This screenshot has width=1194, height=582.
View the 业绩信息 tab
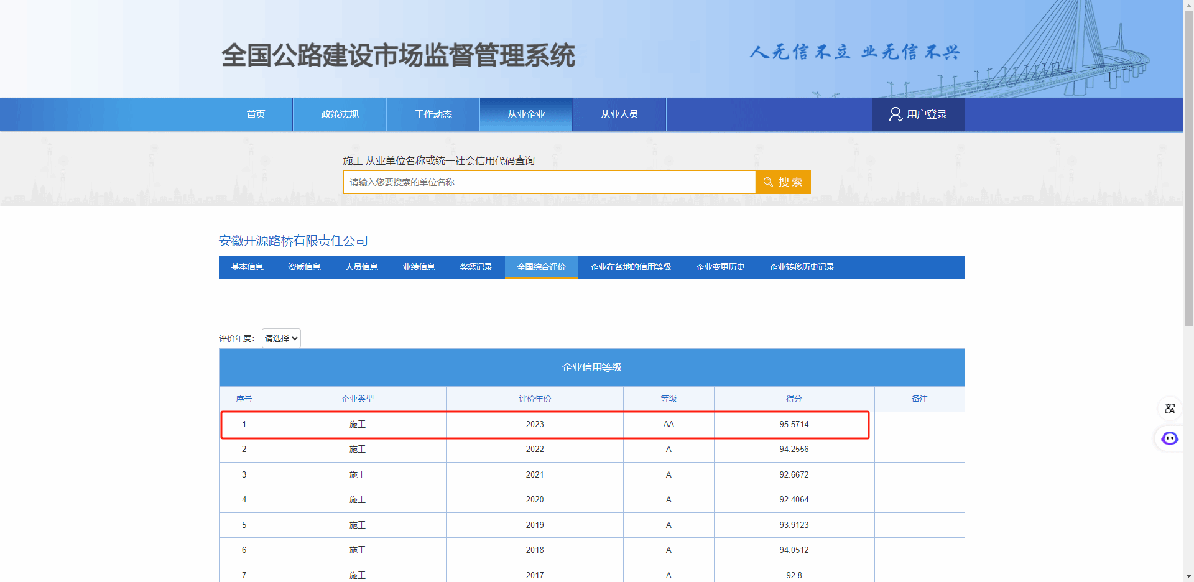(419, 267)
